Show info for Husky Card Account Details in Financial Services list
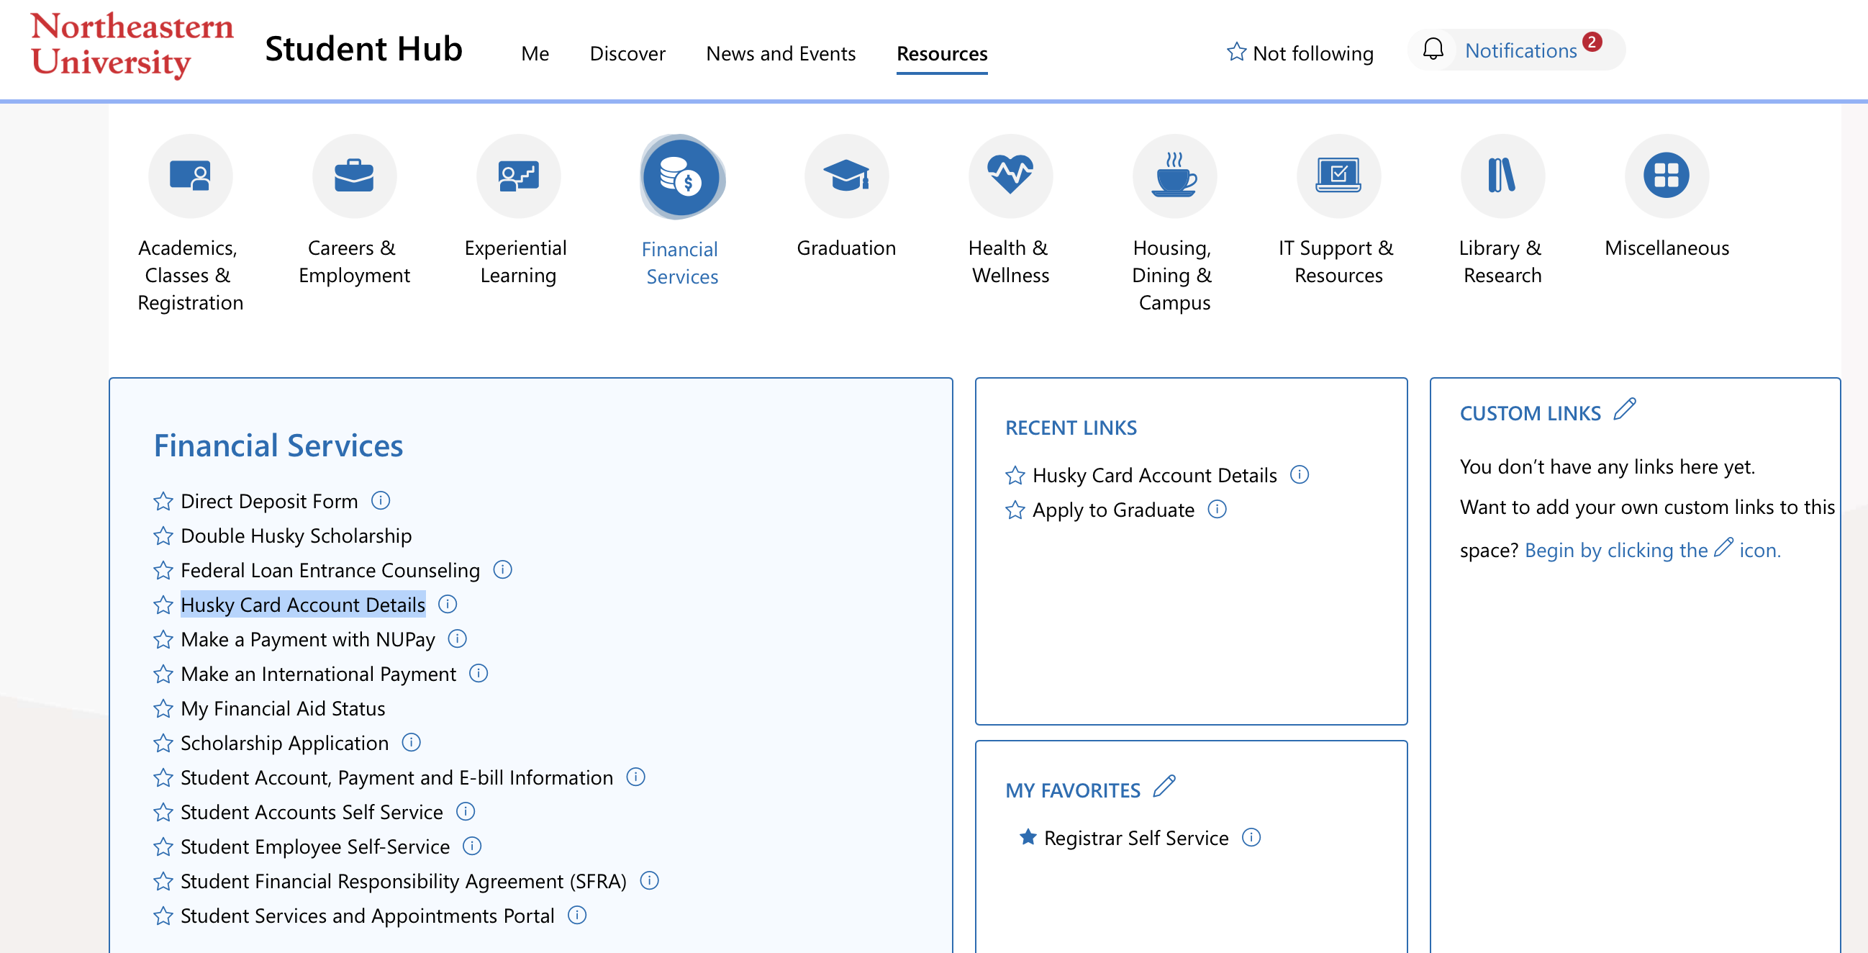This screenshot has height=953, width=1868. coord(448,604)
